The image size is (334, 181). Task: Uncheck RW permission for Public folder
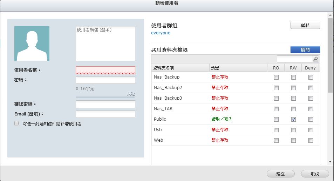(293, 119)
